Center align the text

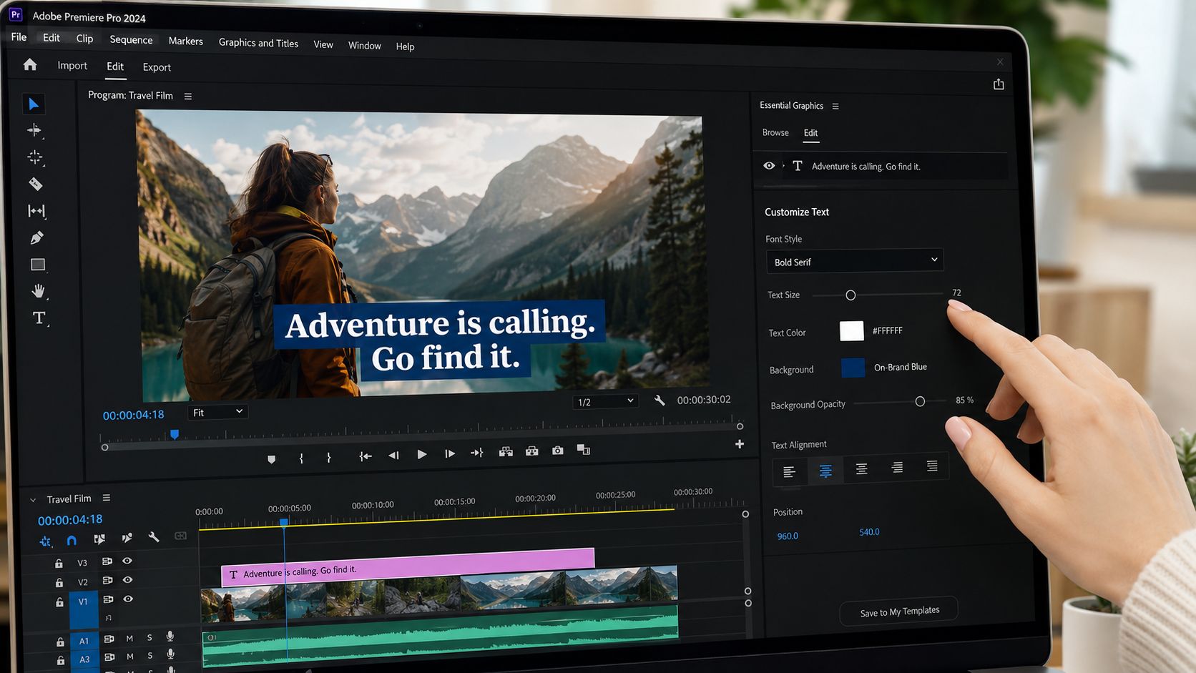tap(825, 471)
